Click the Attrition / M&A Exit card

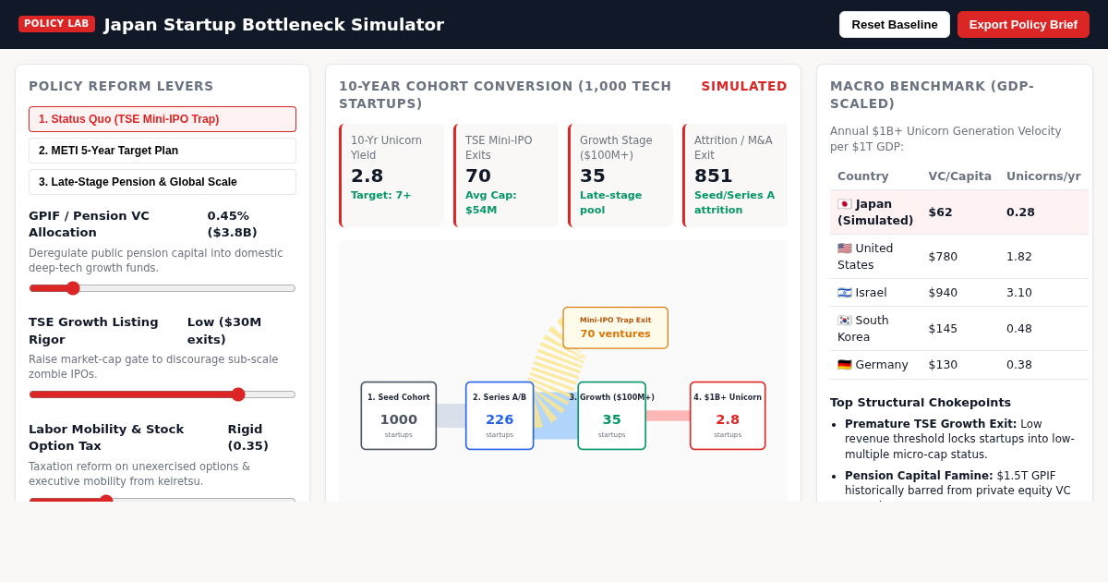coord(735,176)
